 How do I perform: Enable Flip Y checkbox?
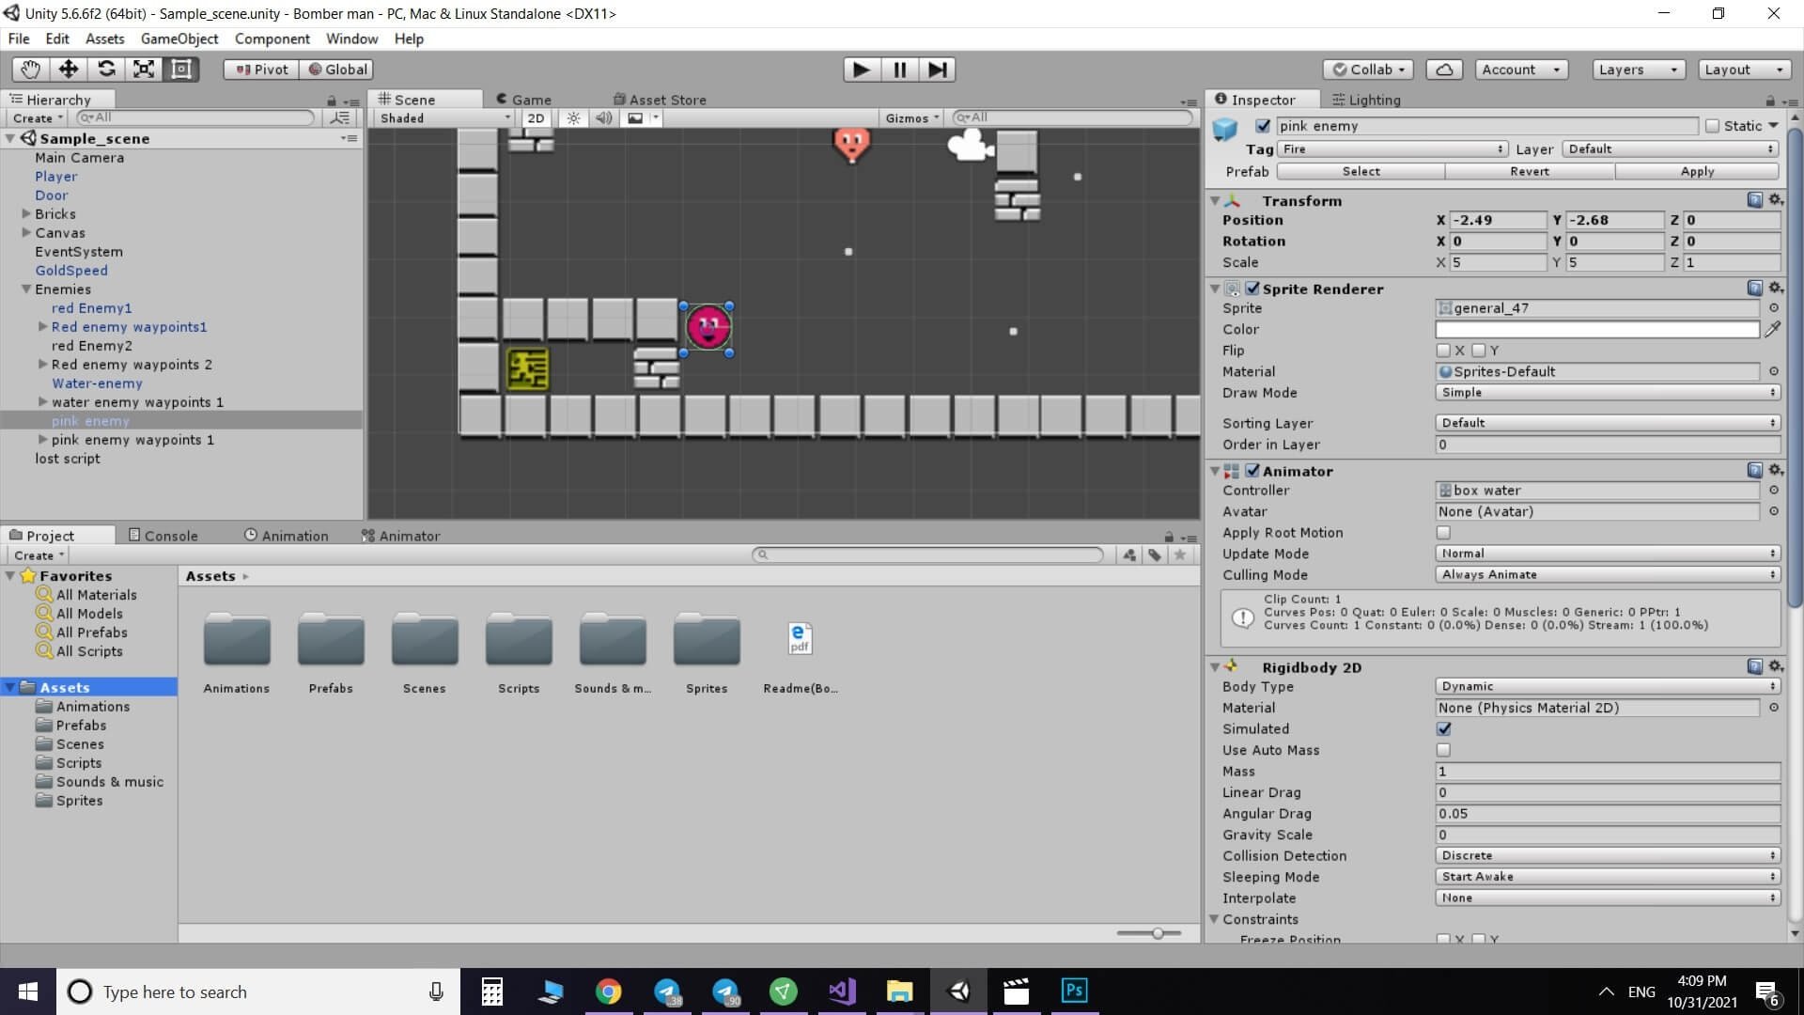click(x=1479, y=351)
